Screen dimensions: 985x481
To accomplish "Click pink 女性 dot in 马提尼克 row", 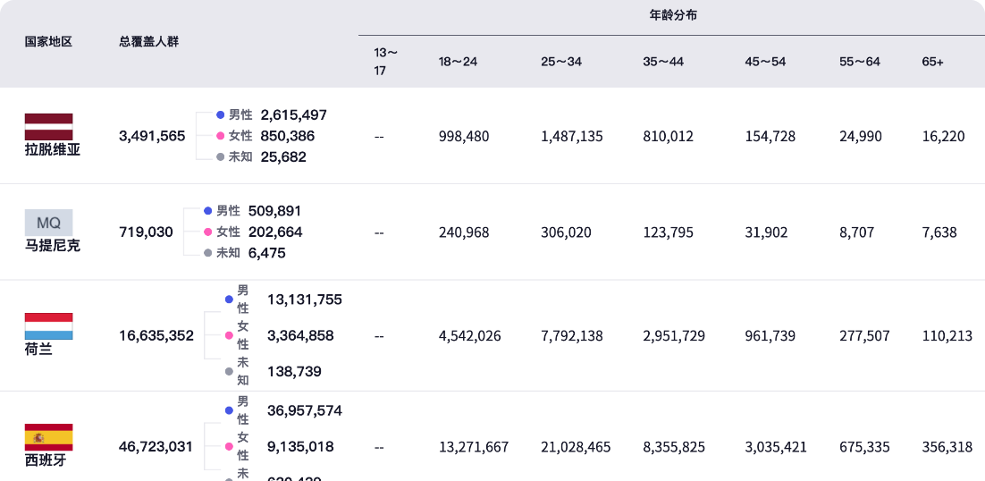I will coord(208,232).
